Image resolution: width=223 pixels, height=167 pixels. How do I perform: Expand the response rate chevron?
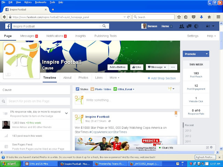67,113
